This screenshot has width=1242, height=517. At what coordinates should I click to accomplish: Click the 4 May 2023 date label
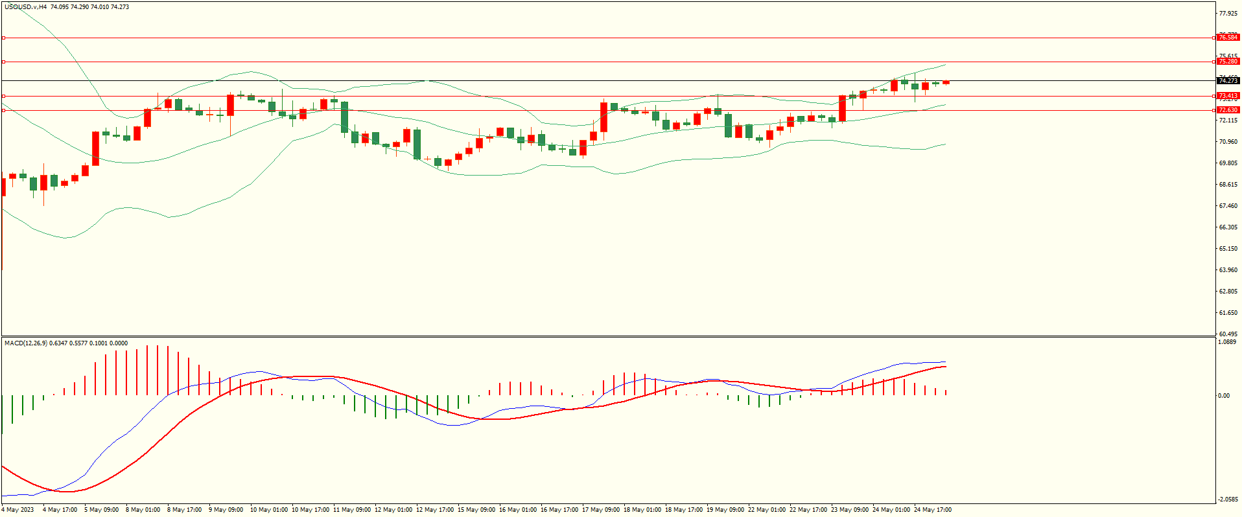[x=18, y=510]
